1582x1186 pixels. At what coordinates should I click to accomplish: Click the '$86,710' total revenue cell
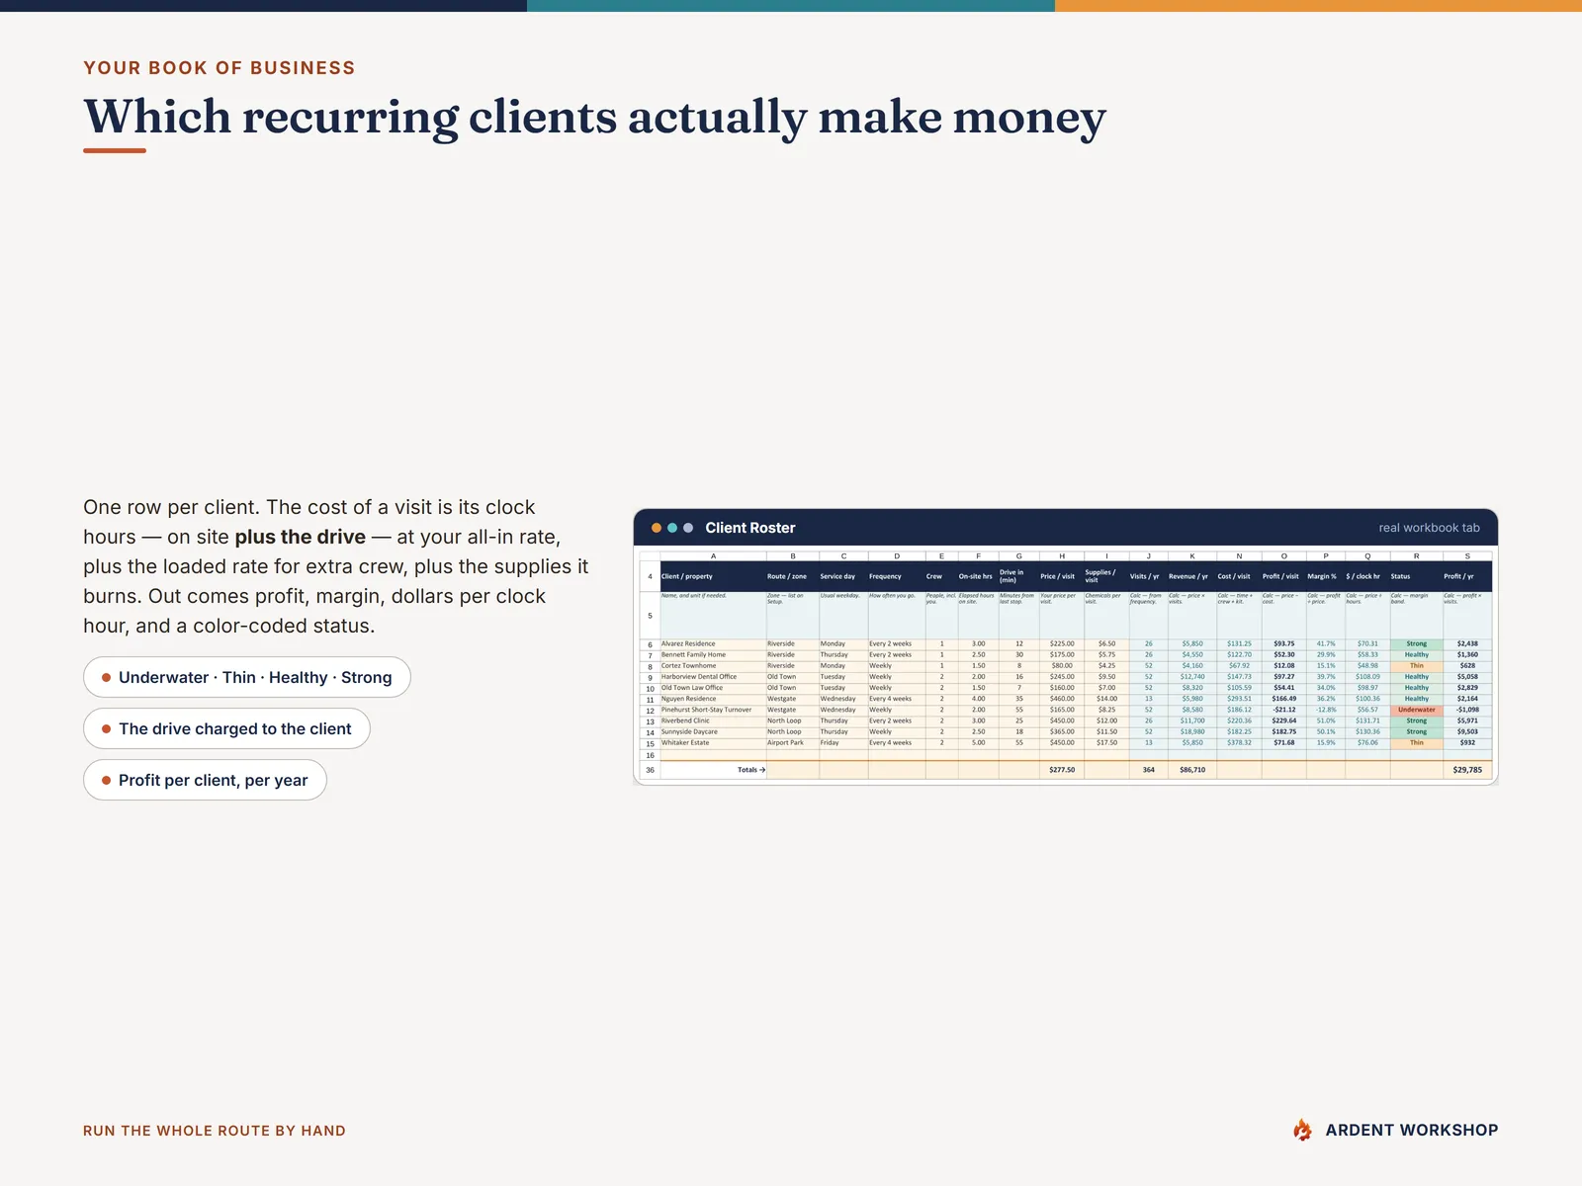[1191, 770]
